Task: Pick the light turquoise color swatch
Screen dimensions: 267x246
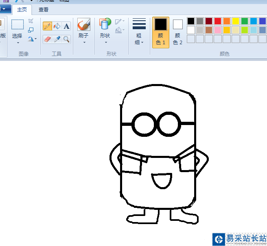Action: pyautogui.click(x=254, y=30)
